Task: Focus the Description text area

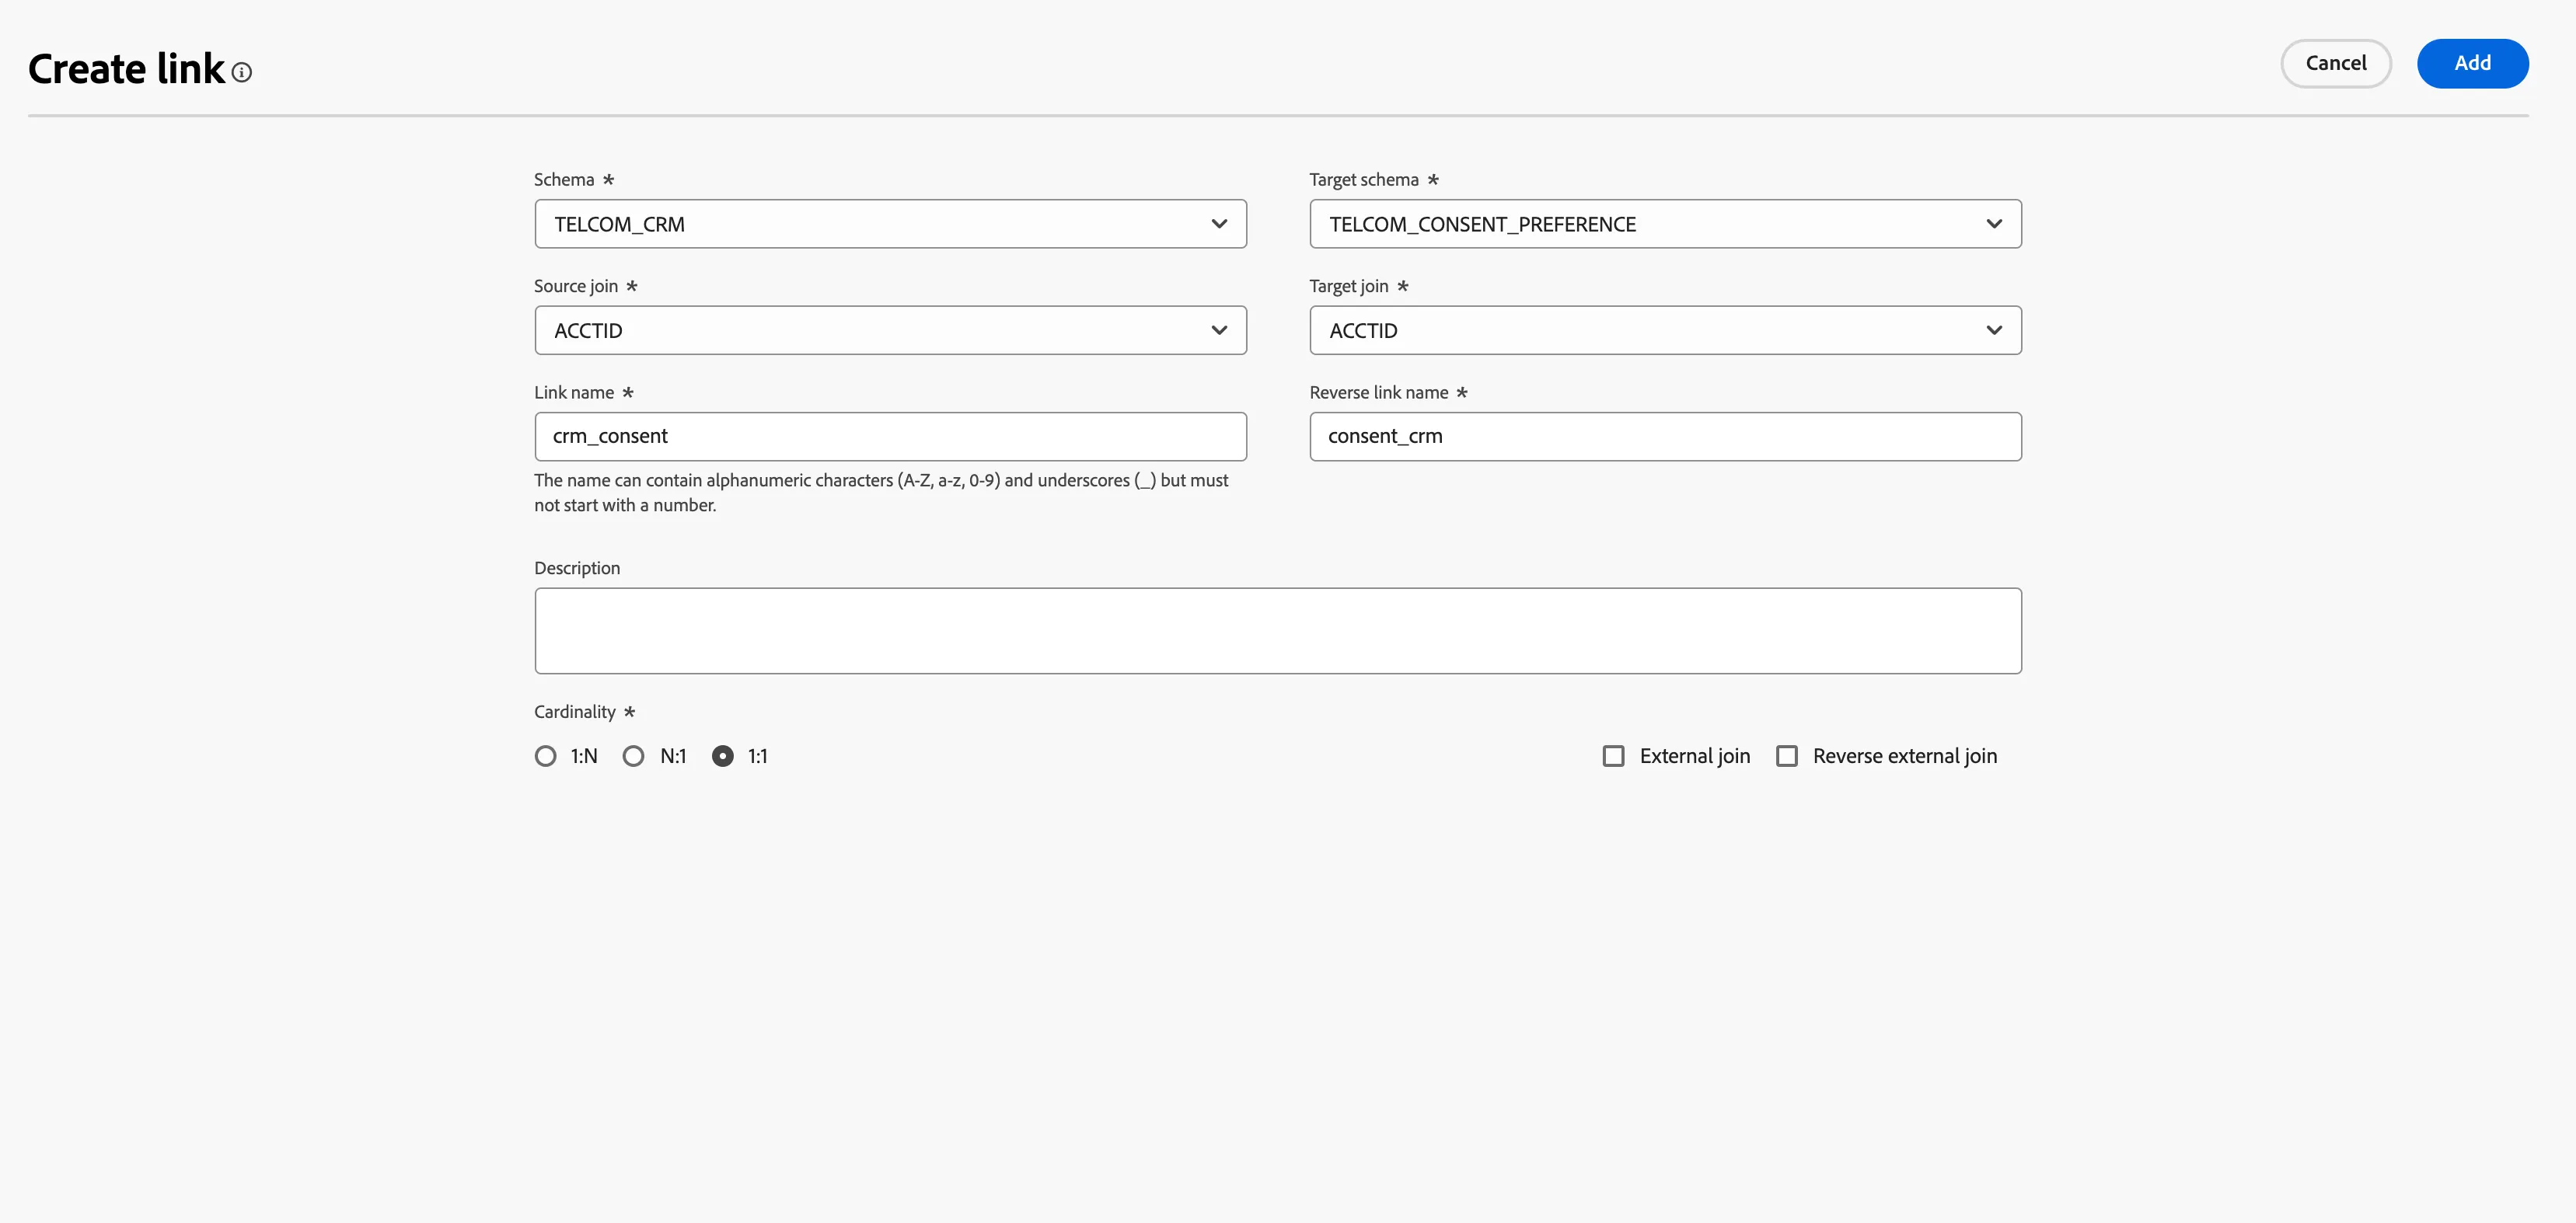Action: click(1278, 631)
